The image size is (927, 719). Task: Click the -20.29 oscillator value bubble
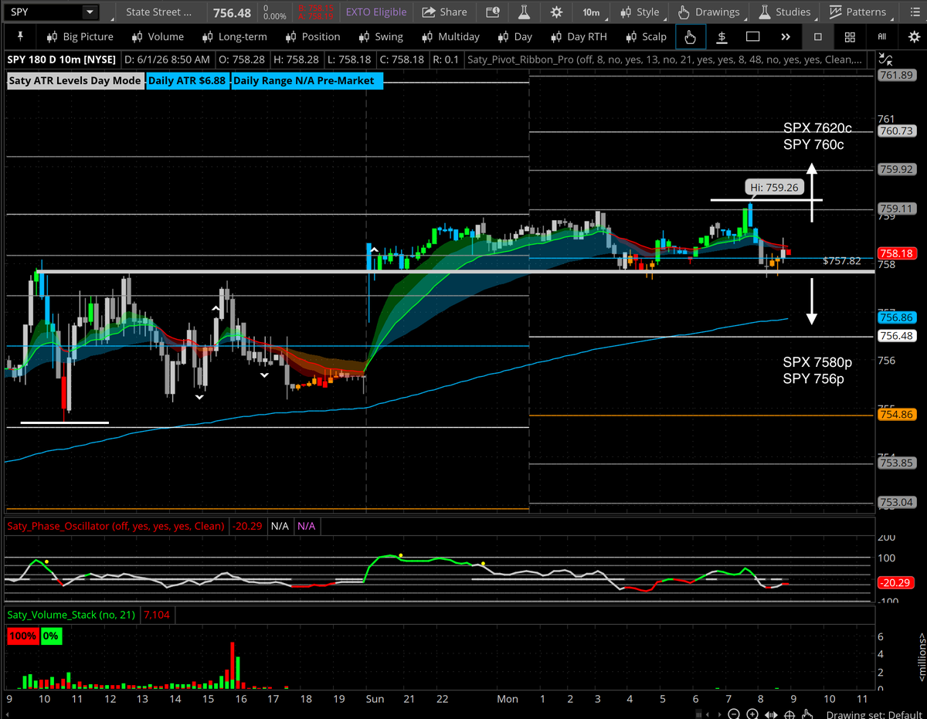click(897, 584)
